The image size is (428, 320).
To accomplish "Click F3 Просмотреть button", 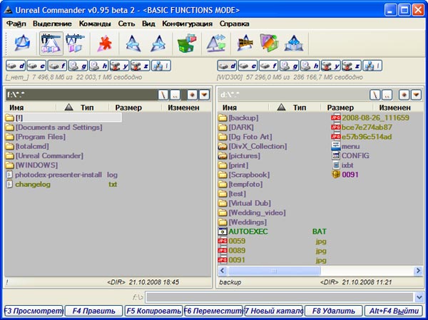I will tap(34, 311).
